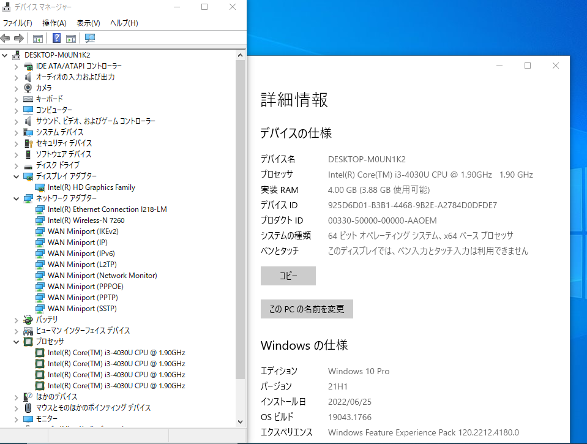
Task: Click the DESKTOP-M0UN1K2 root computer icon
Action: (x=17, y=55)
